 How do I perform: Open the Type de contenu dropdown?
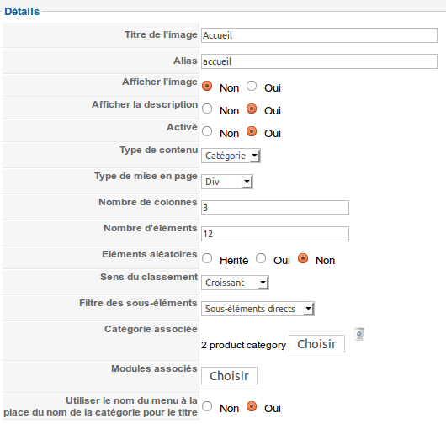coord(231,156)
